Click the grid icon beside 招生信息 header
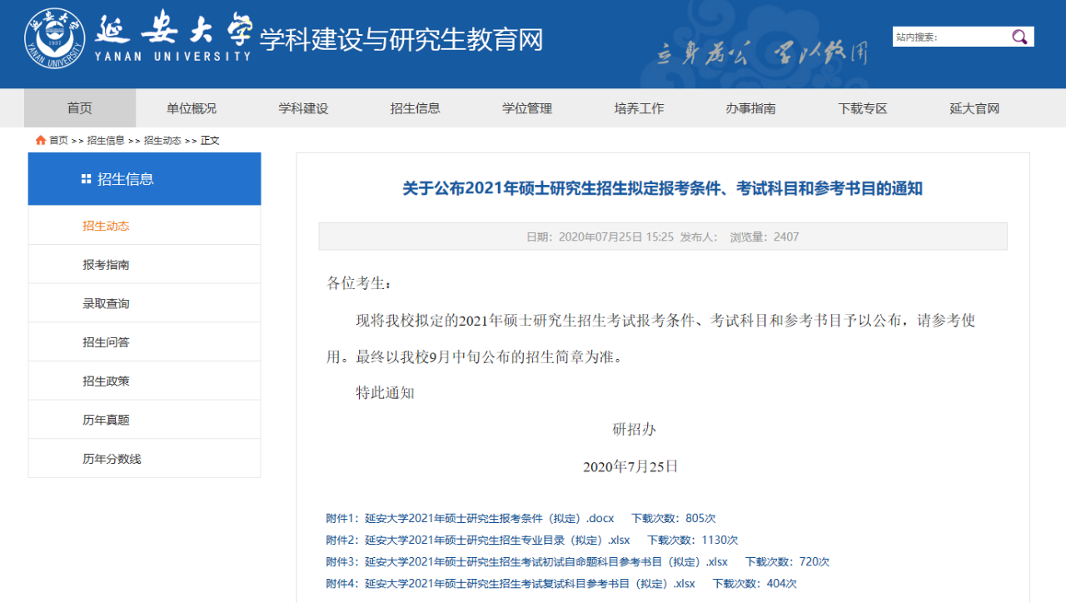The height and width of the screenshot is (603, 1066). 86,179
